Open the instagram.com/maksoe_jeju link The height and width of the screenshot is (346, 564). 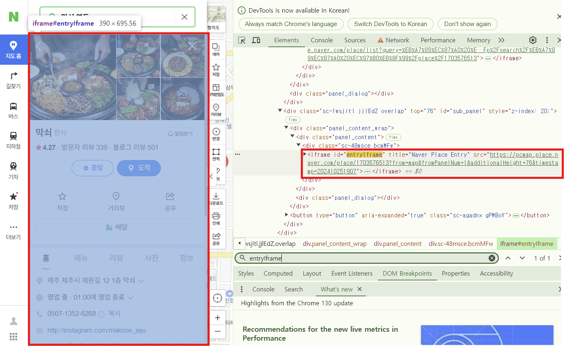(x=97, y=330)
